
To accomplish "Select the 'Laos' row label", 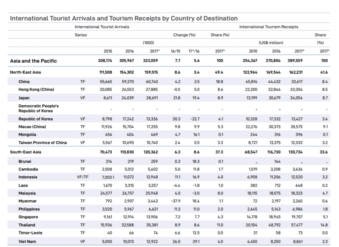I will tap(23, 185).
